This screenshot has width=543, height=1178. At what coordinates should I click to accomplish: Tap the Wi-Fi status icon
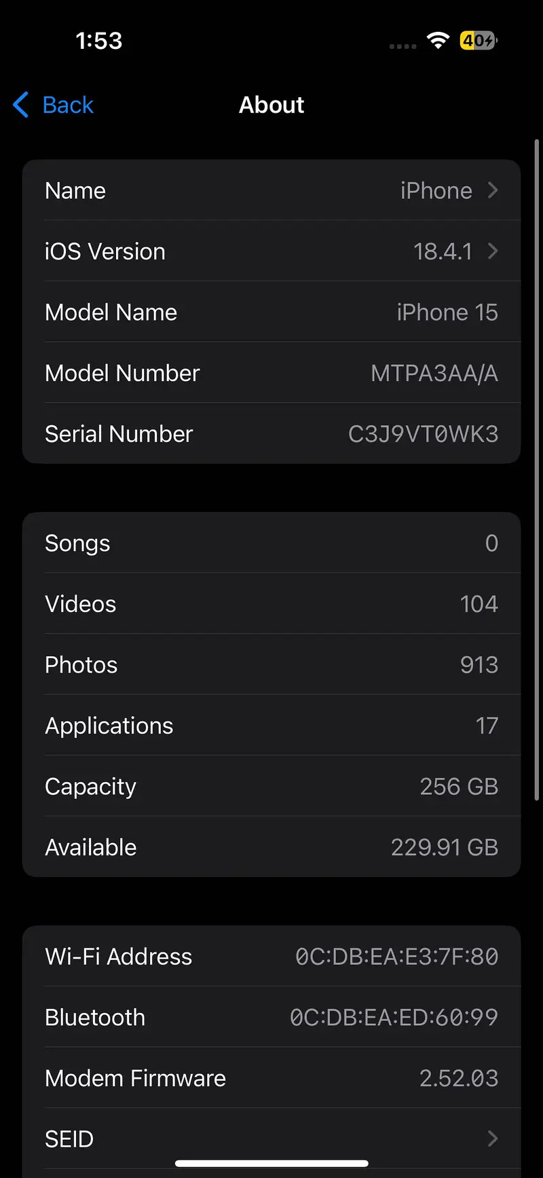tap(438, 41)
